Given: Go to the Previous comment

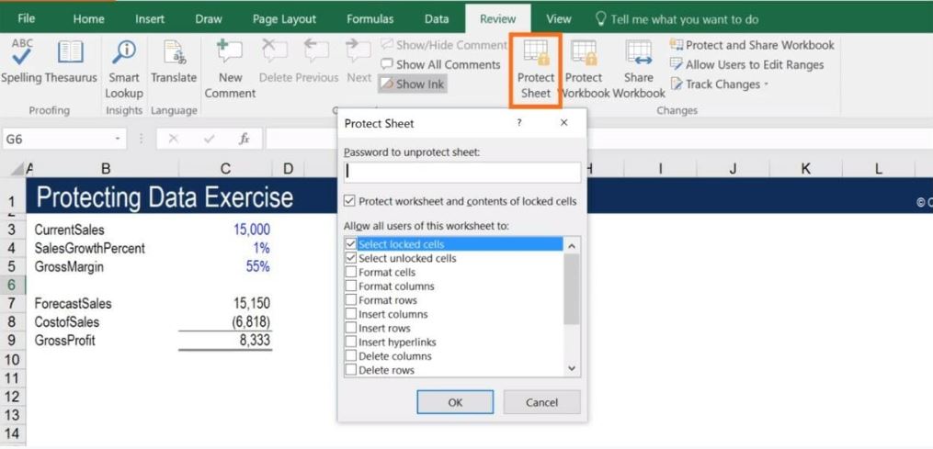Looking at the screenshot, I should tap(316, 62).
